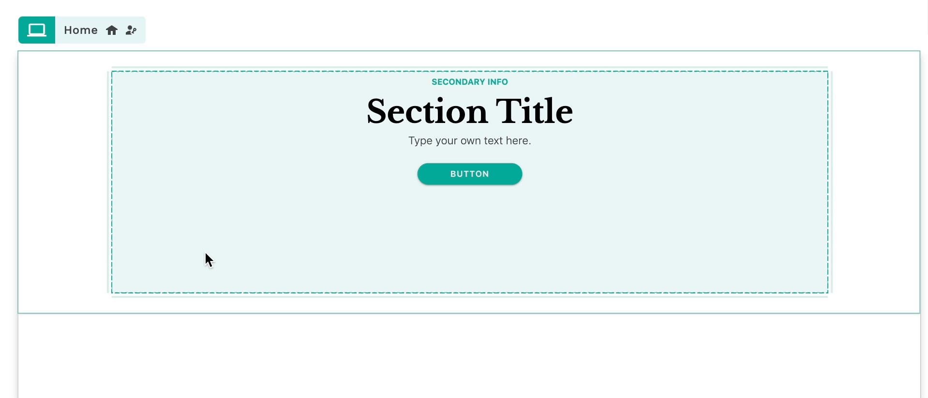Image resolution: width=928 pixels, height=398 pixels.
Task: Click the house icon beside Home
Action: point(112,31)
